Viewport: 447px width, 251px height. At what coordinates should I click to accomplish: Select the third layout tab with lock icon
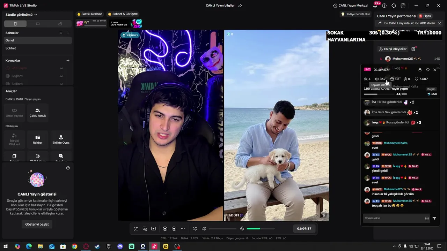pyautogui.click(x=60, y=24)
